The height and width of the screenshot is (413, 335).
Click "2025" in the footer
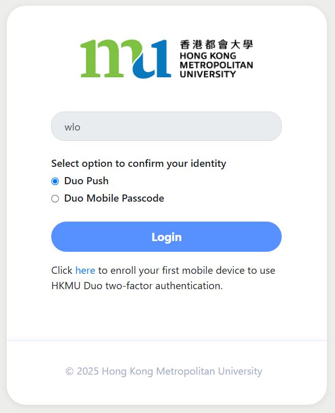click(x=88, y=371)
